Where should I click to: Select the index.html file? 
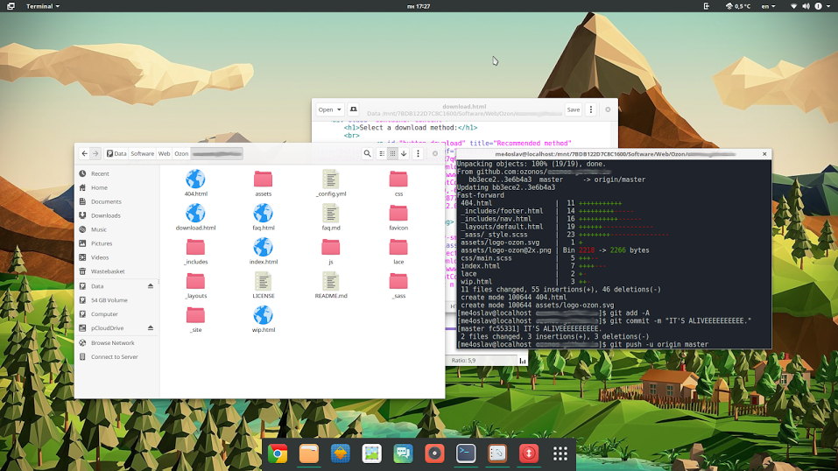click(x=263, y=250)
